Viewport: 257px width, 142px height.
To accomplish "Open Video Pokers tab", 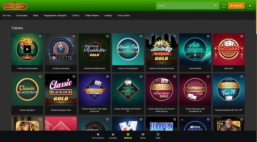I will 92,16.
